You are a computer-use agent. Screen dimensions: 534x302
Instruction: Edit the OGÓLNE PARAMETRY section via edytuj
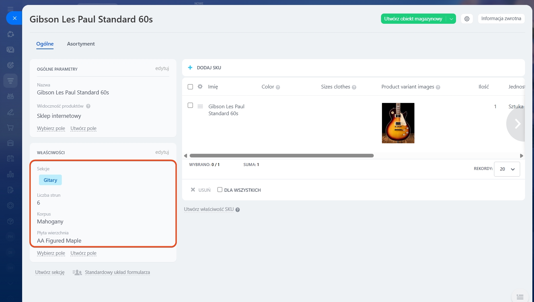[x=162, y=68]
